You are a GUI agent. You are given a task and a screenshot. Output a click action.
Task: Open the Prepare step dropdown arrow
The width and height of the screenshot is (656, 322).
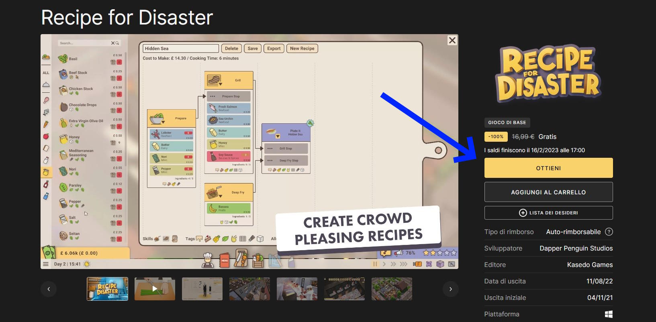click(163, 122)
